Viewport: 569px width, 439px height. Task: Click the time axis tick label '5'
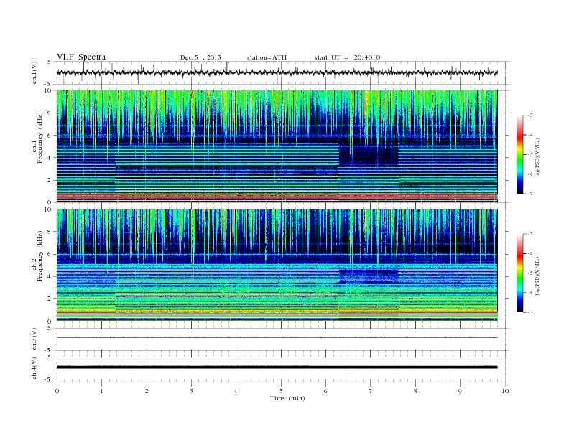coord(281,391)
